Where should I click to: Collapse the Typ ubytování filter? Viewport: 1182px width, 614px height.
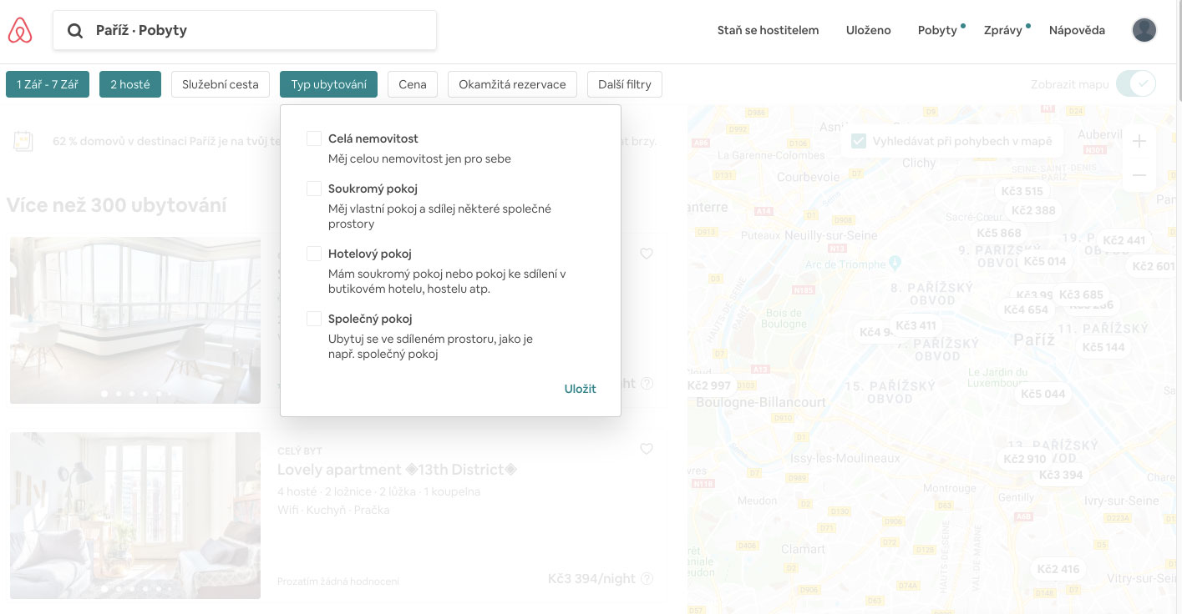(328, 84)
